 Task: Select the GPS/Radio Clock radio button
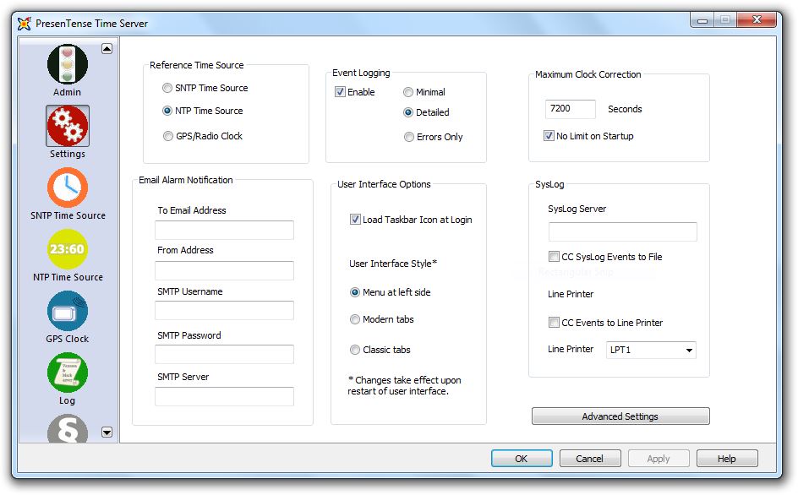click(x=167, y=135)
